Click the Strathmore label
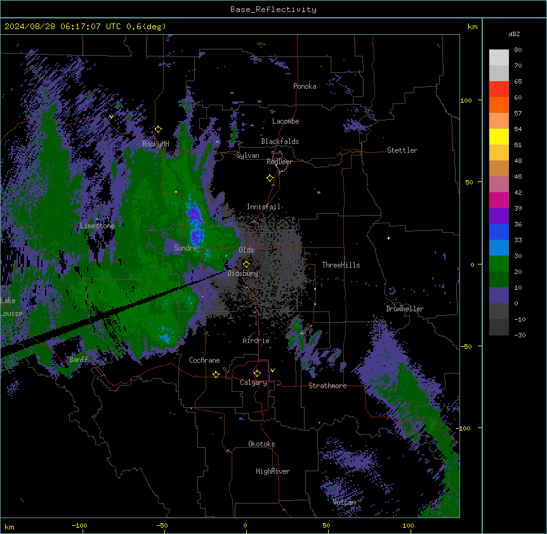 coord(327,386)
